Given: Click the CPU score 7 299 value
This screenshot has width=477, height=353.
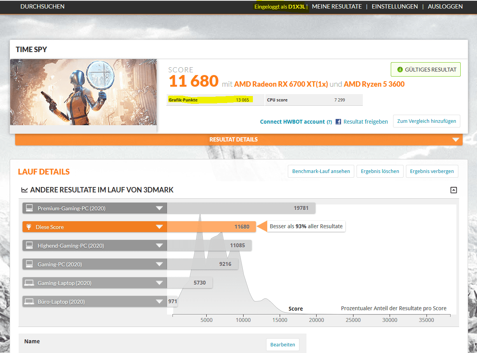Looking at the screenshot, I should 339,100.
